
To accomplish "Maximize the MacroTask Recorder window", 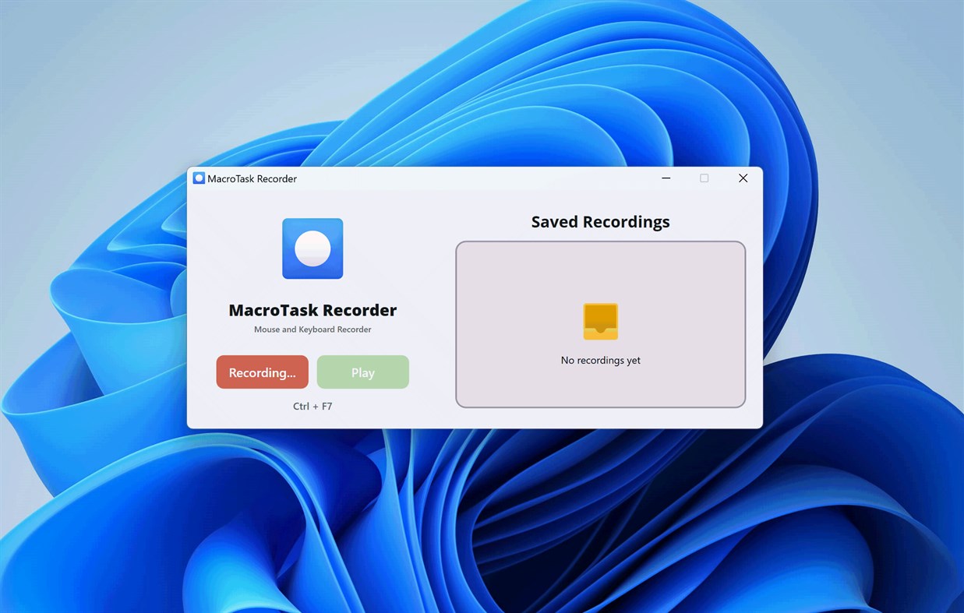I will click(x=704, y=178).
